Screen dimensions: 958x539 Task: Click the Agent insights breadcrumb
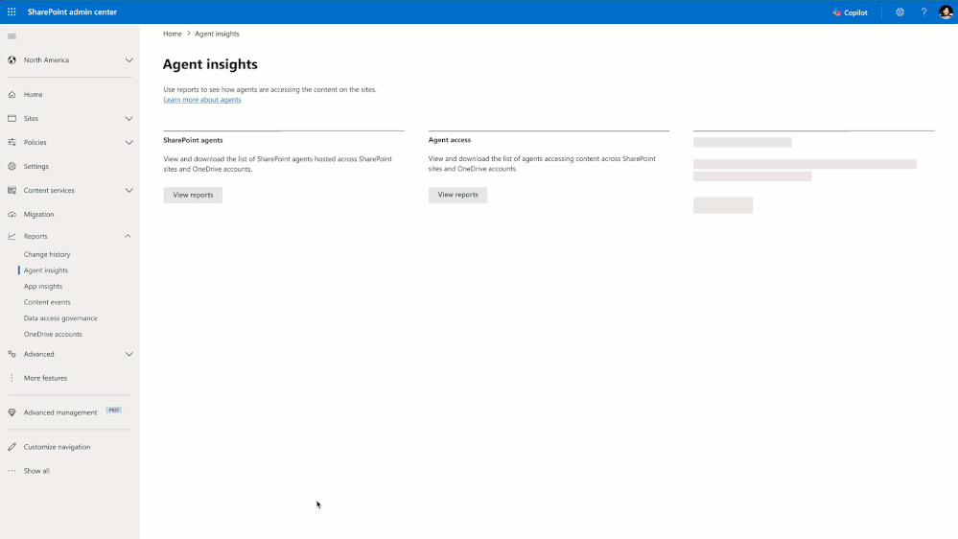[x=217, y=34]
